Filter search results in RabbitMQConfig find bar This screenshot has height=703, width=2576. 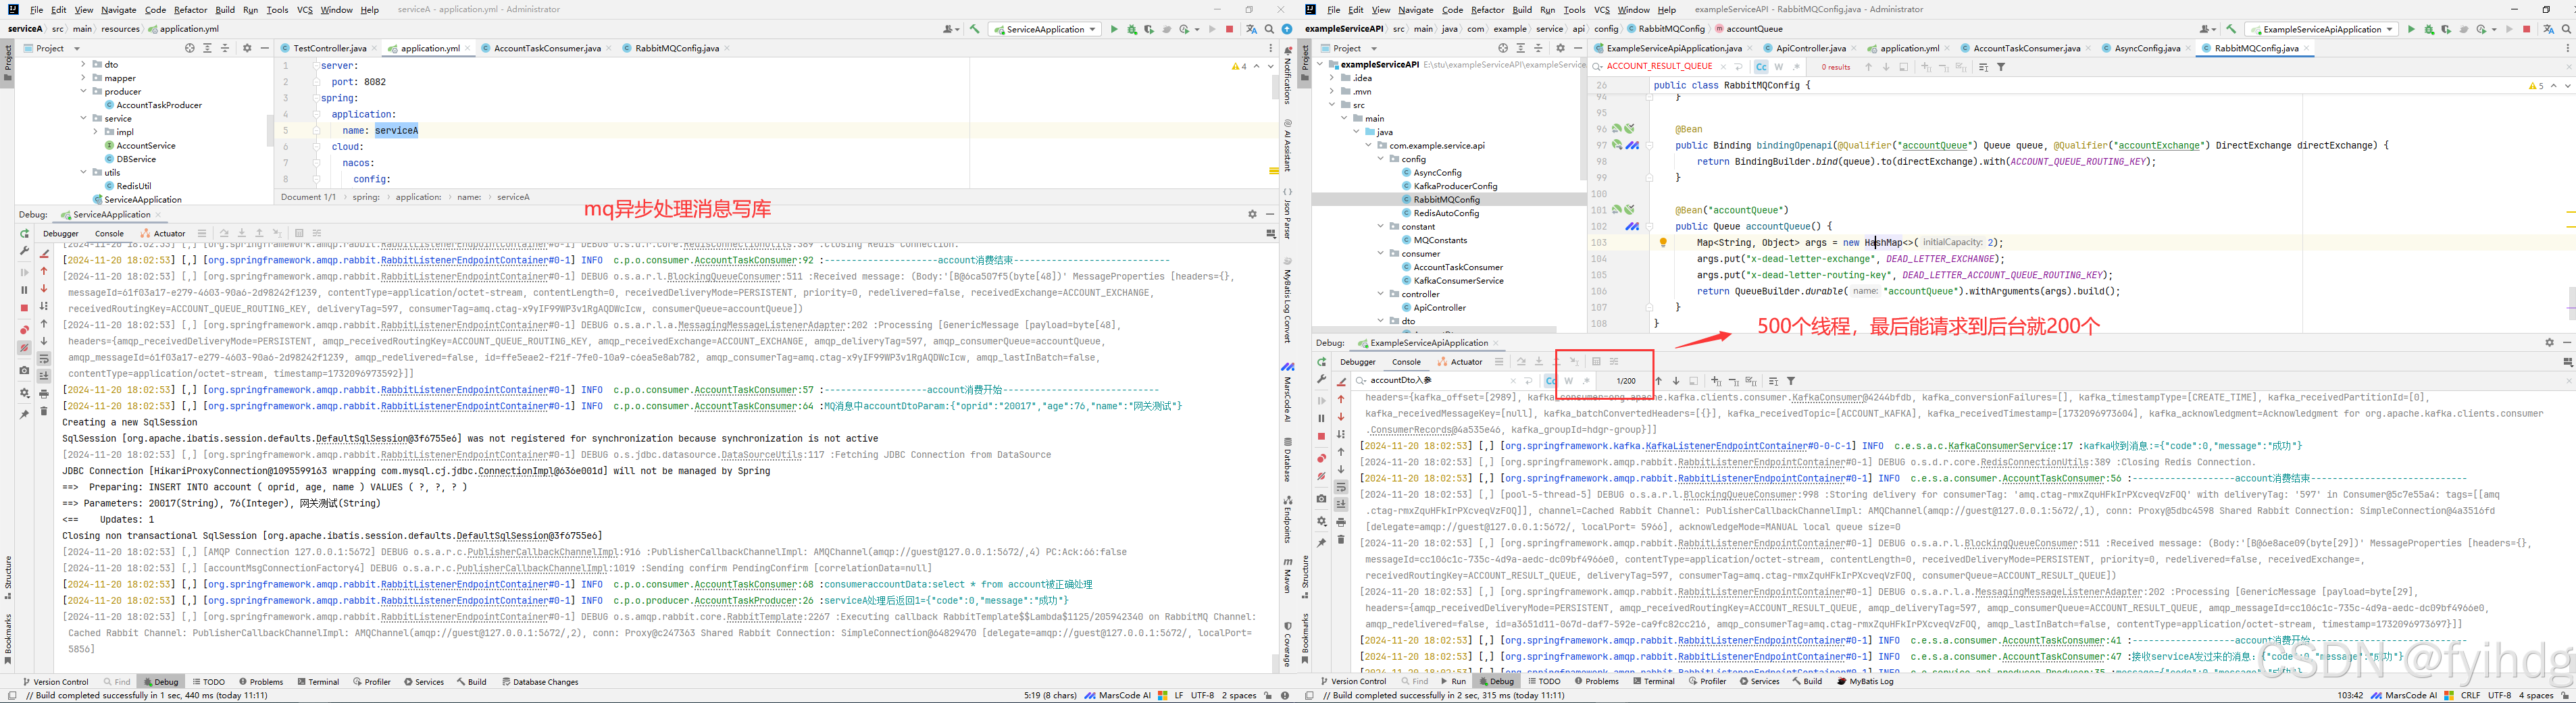pos(2001,67)
